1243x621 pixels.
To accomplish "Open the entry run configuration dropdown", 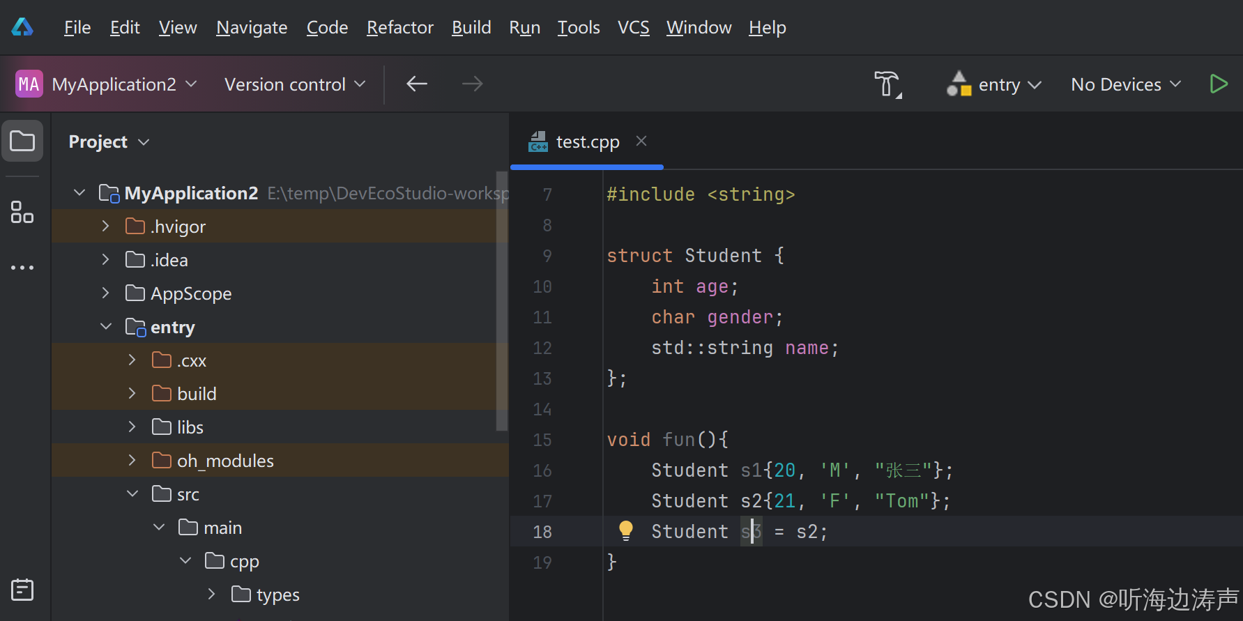I will click(x=1009, y=84).
